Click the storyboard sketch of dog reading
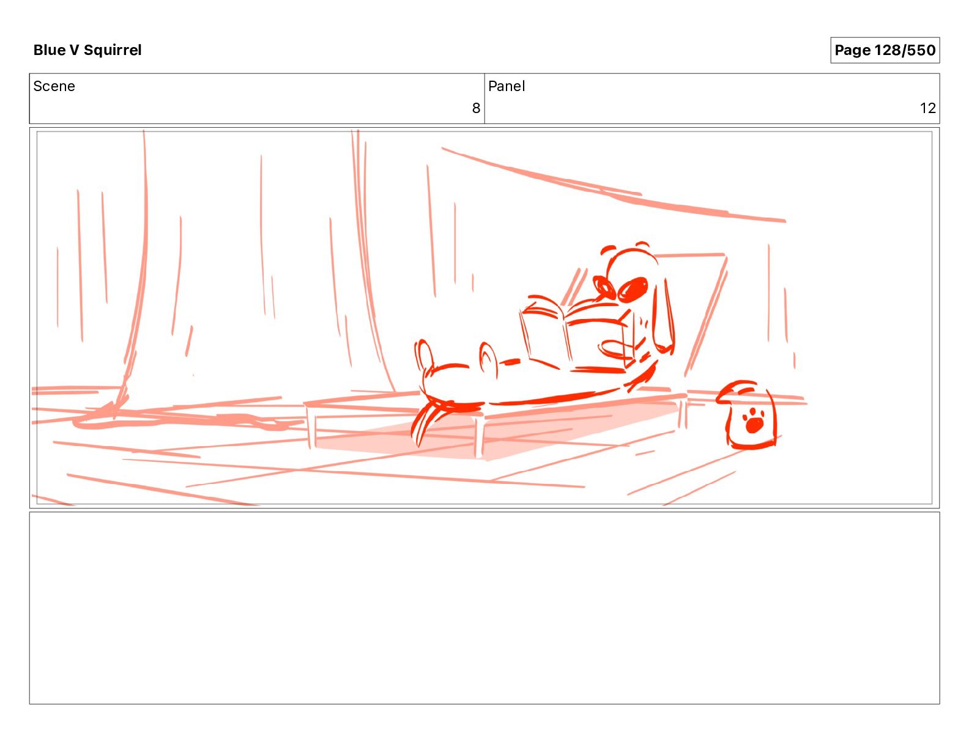The image size is (969, 748). coord(484,318)
